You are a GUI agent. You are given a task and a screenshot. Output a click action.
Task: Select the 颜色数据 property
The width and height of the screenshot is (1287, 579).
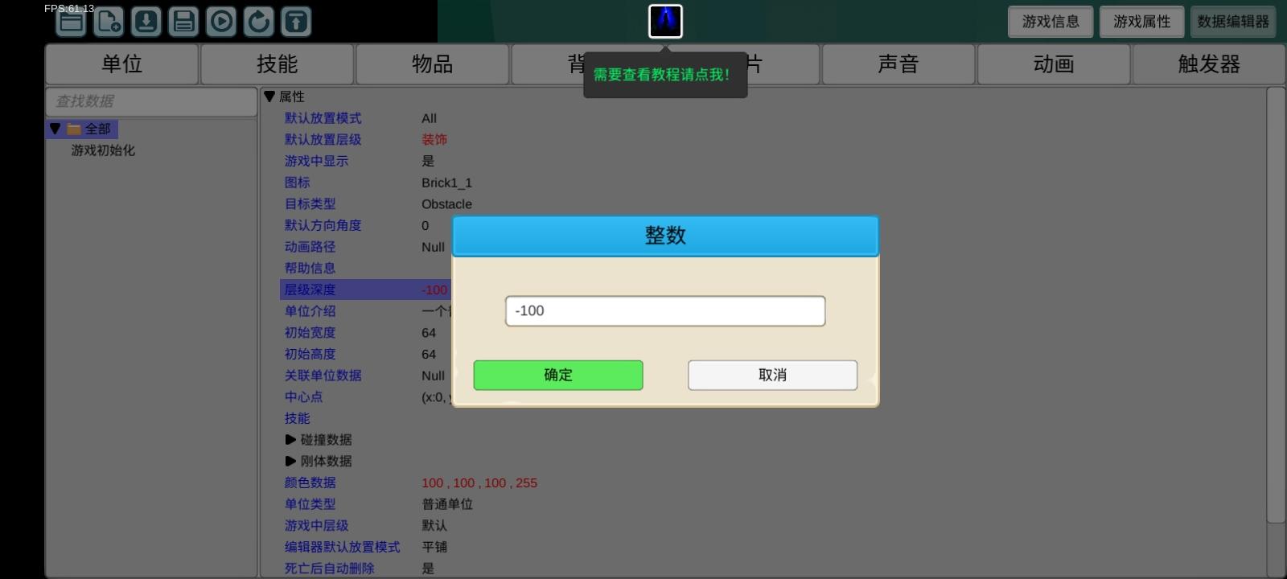click(x=310, y=482)
